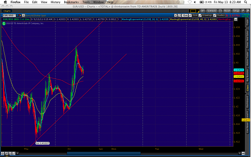Click the colored link-color dots icon
The width and height of the screenshot is (251, 157).
coord(20,16)
